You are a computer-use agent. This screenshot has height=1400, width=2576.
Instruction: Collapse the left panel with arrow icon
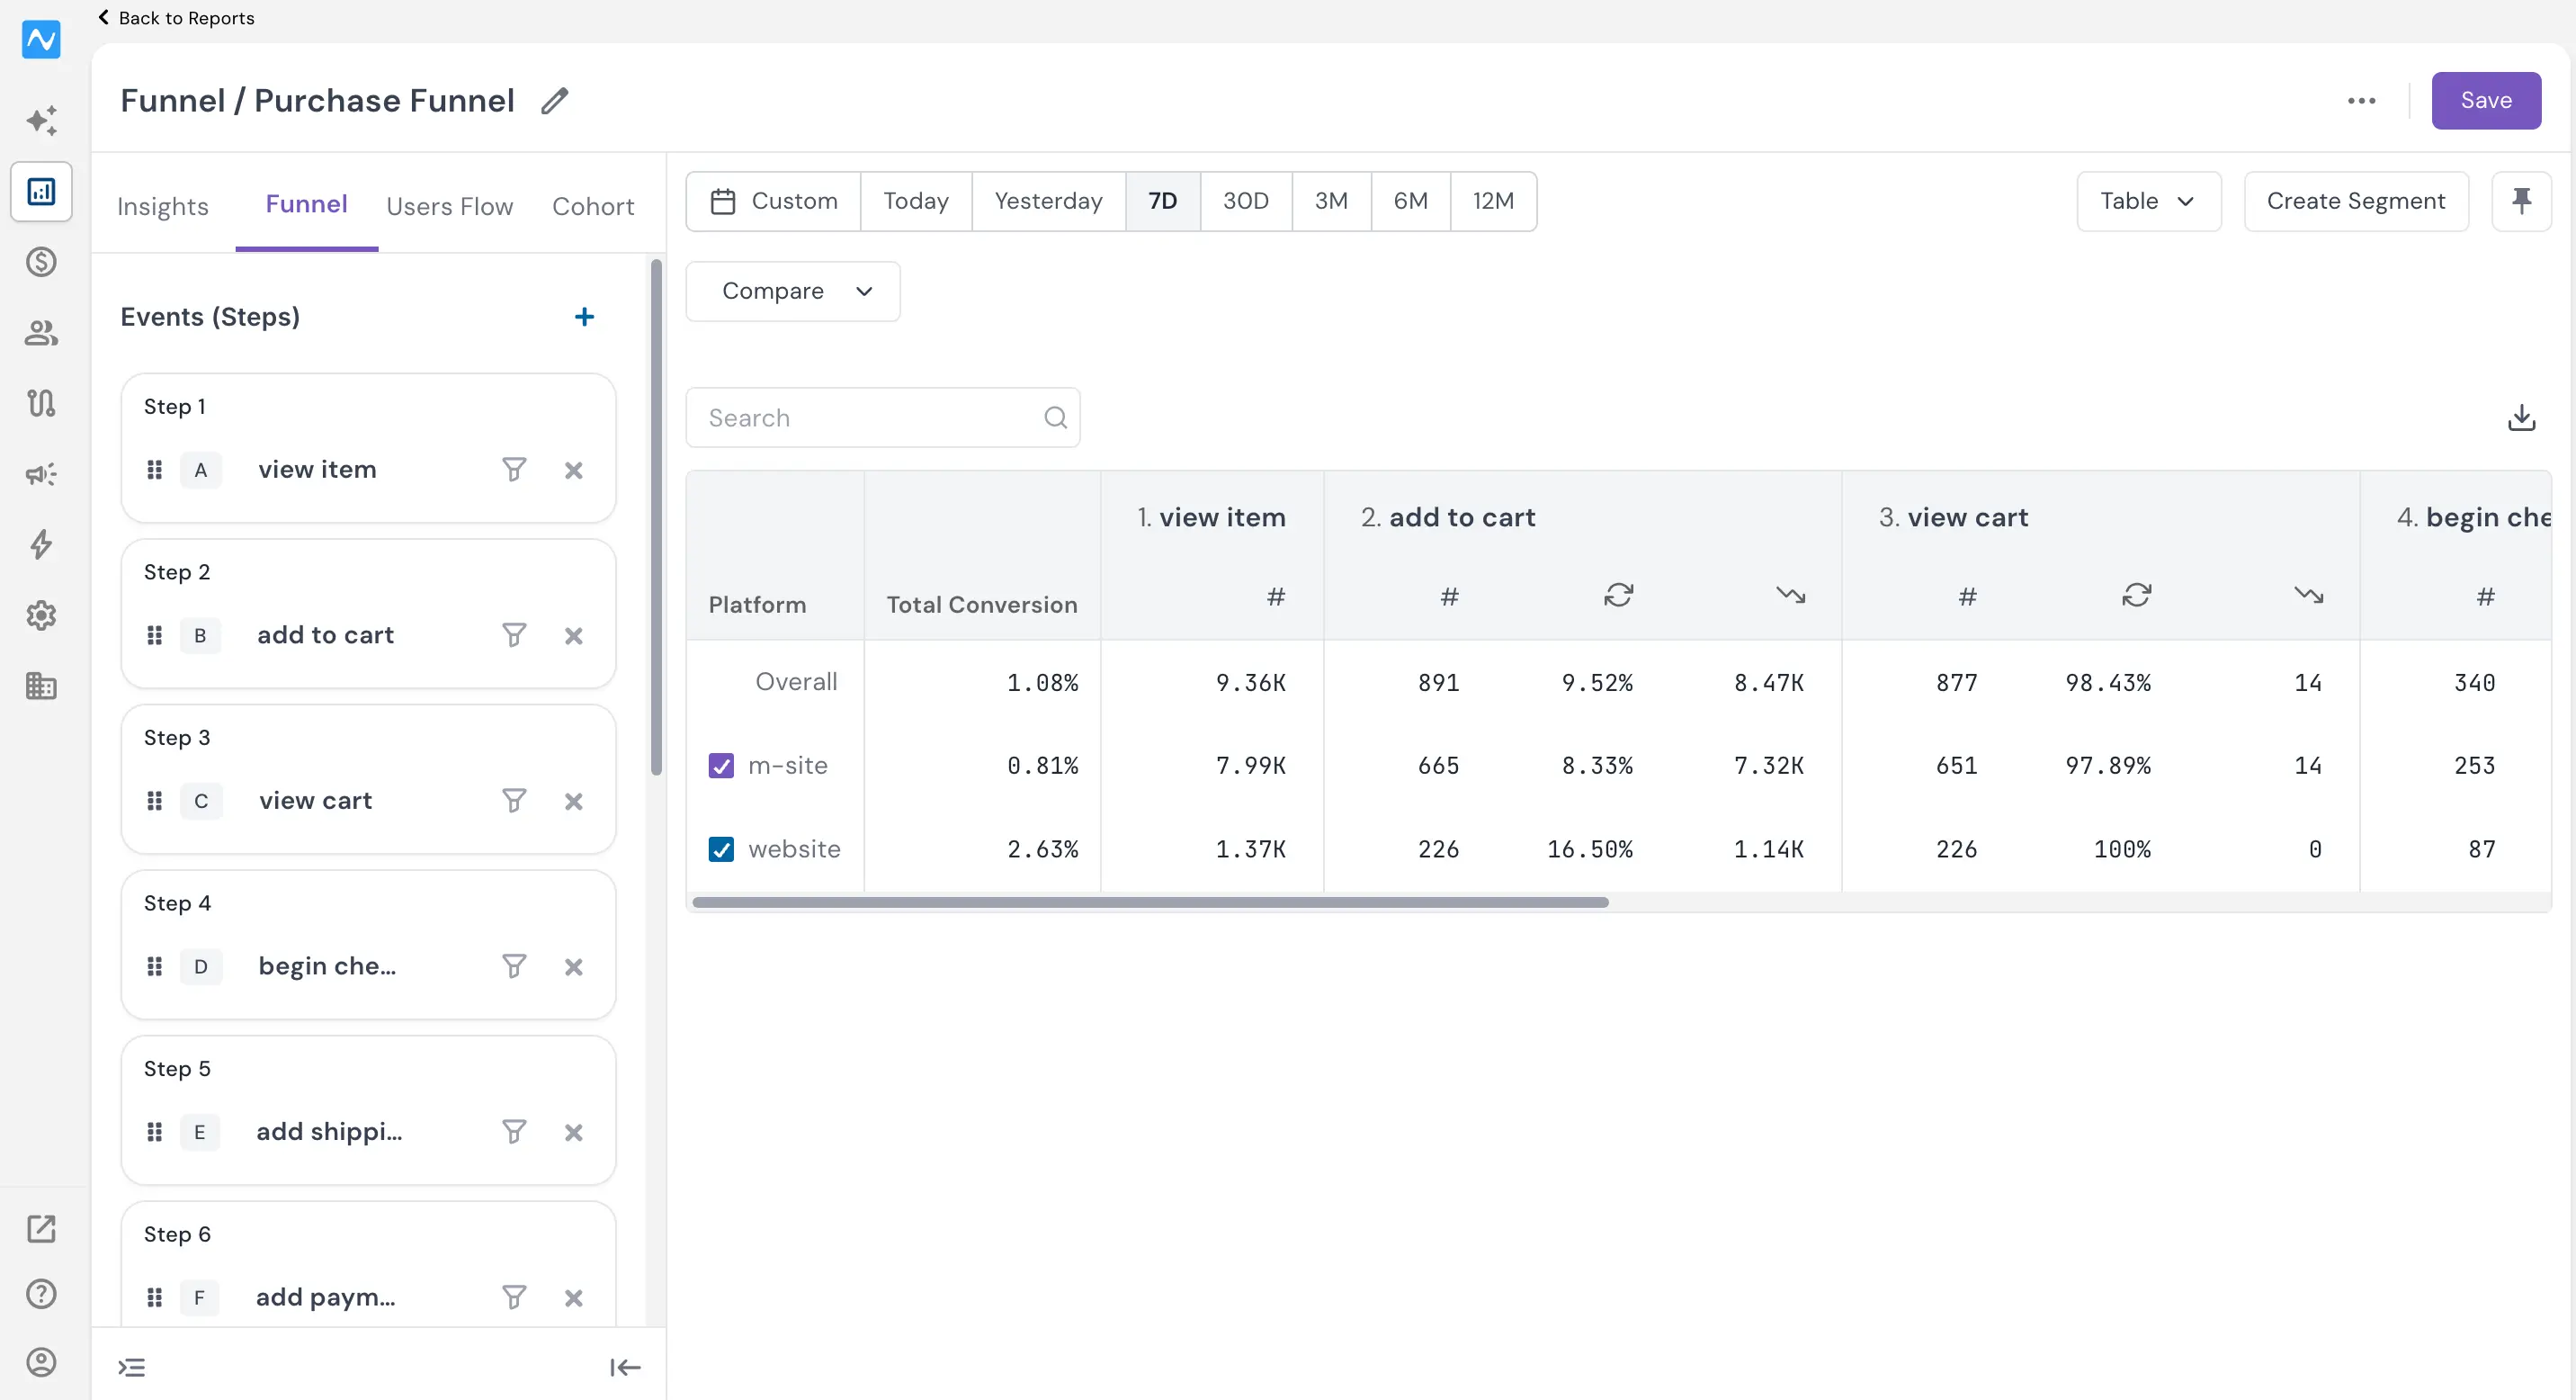coord(625,1367)
